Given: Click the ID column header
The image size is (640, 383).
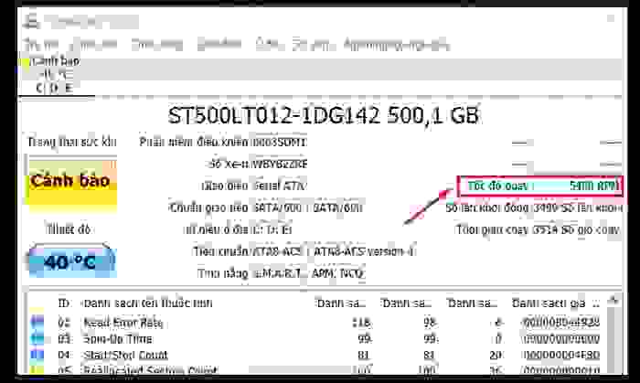Looking at the screenshot, I should [x=64, y=303].
